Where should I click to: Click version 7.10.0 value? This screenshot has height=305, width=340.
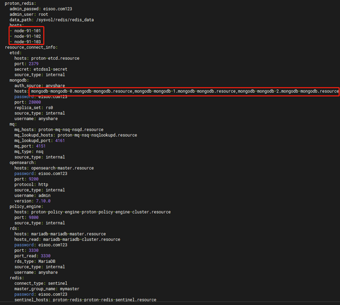coord(43,201)
